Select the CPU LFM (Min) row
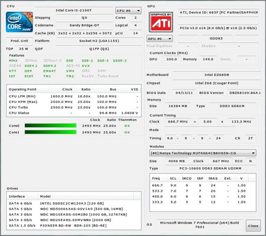This screenshot has height=236, width=266. click(x=74, y=96)
